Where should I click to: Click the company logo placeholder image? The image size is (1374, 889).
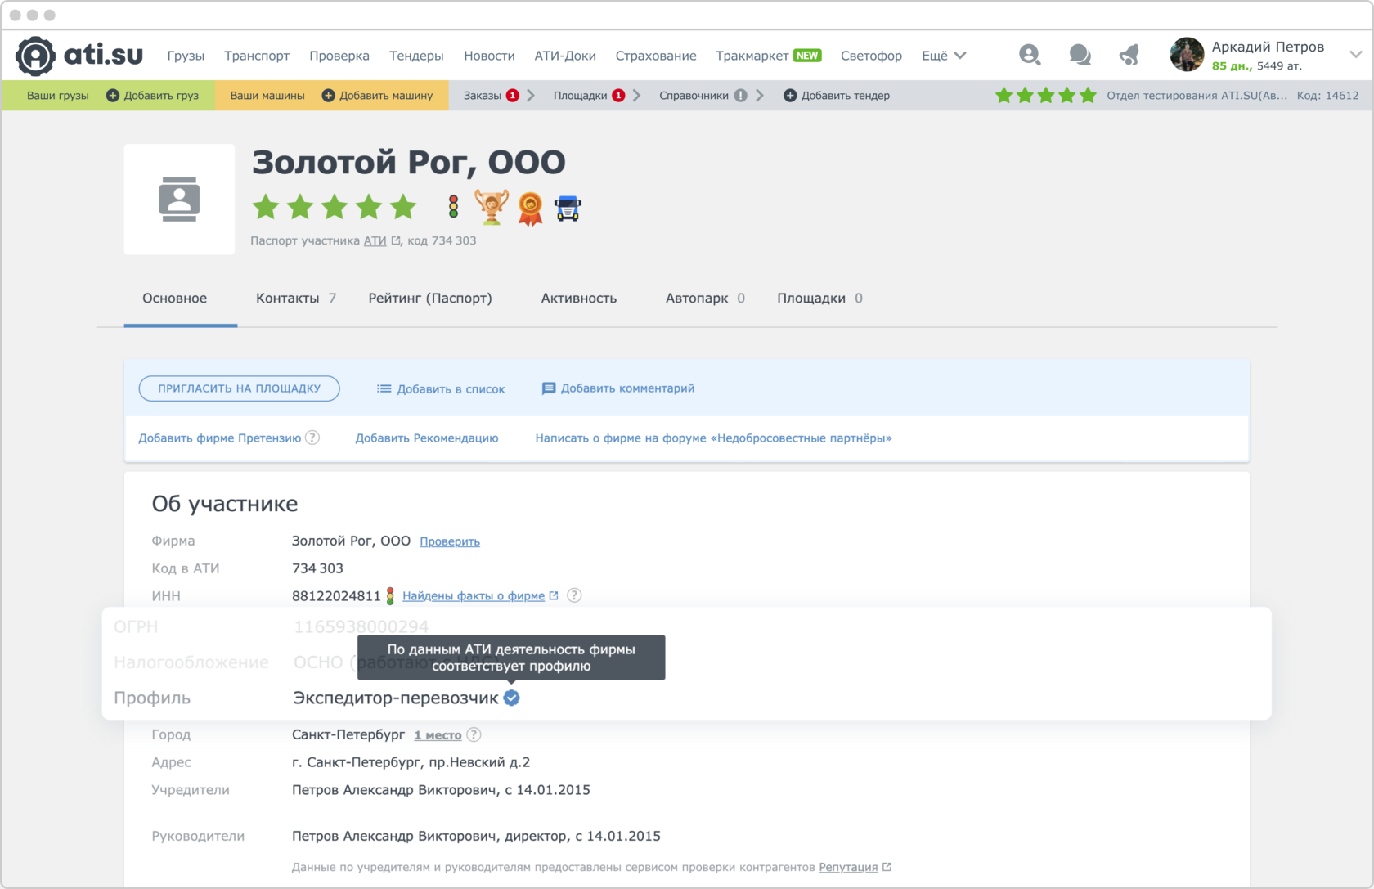click(x=179, y=200)
